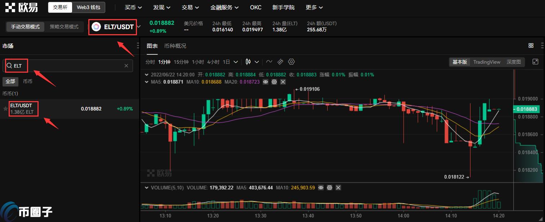The height and width of the screenshot is (222, 545).
Task: Click the 255.68万 24h turnover value
Action: click(x=317, y=30)
